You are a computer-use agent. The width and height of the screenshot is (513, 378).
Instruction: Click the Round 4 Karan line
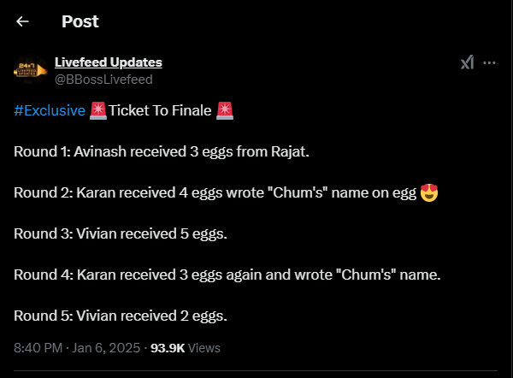[x=227, y=275]
